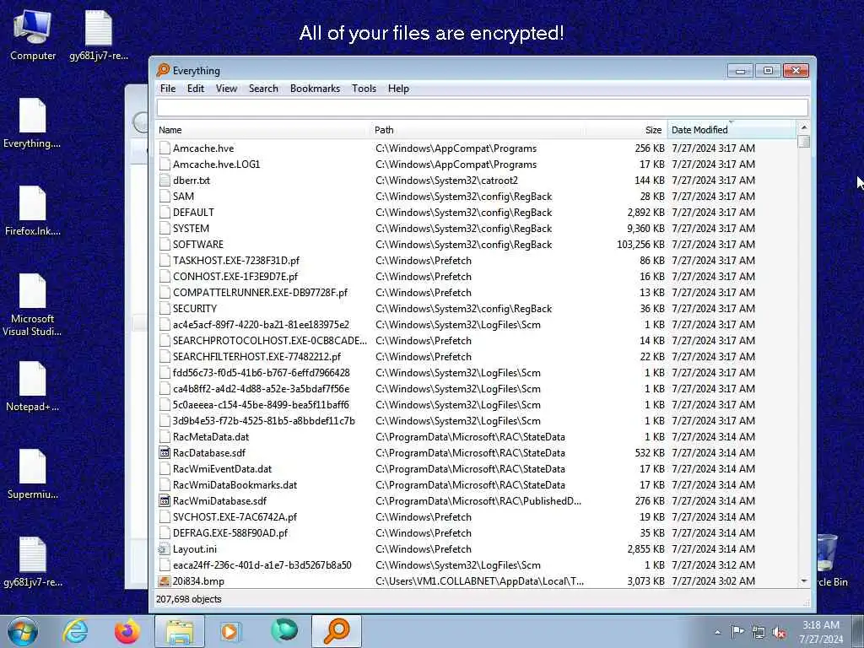Open the Windows Start menu orb

click(23, 631)
